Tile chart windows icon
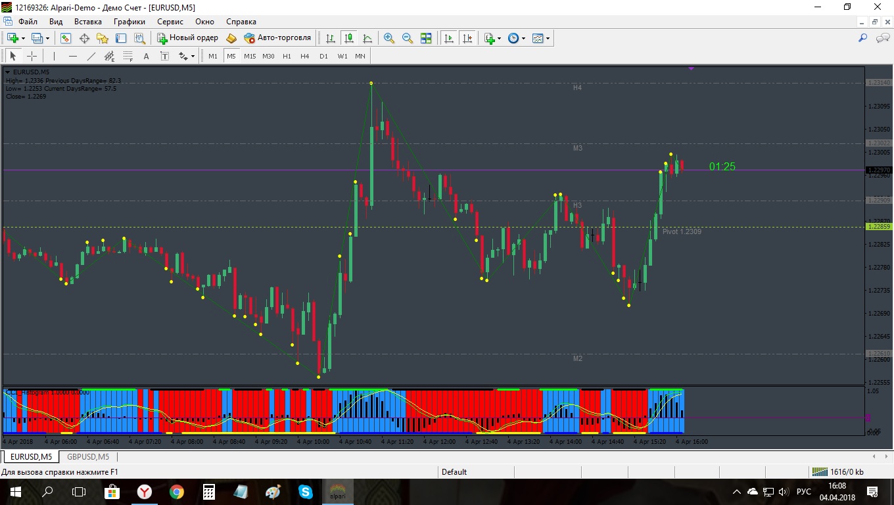 click(x=426, y=38)
